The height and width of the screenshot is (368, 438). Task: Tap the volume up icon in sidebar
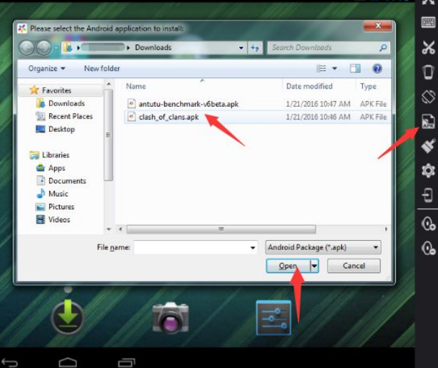pyautogui.click(x=428, y=223)
